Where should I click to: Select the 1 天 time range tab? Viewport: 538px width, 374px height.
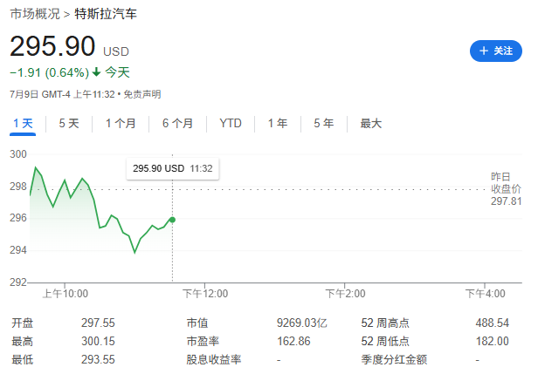(23, 123)
